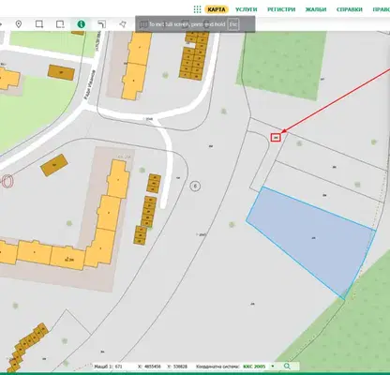390x375 pixels.
Task: Expand the coordinate system dropdown arrow
Action: [273, 367]
